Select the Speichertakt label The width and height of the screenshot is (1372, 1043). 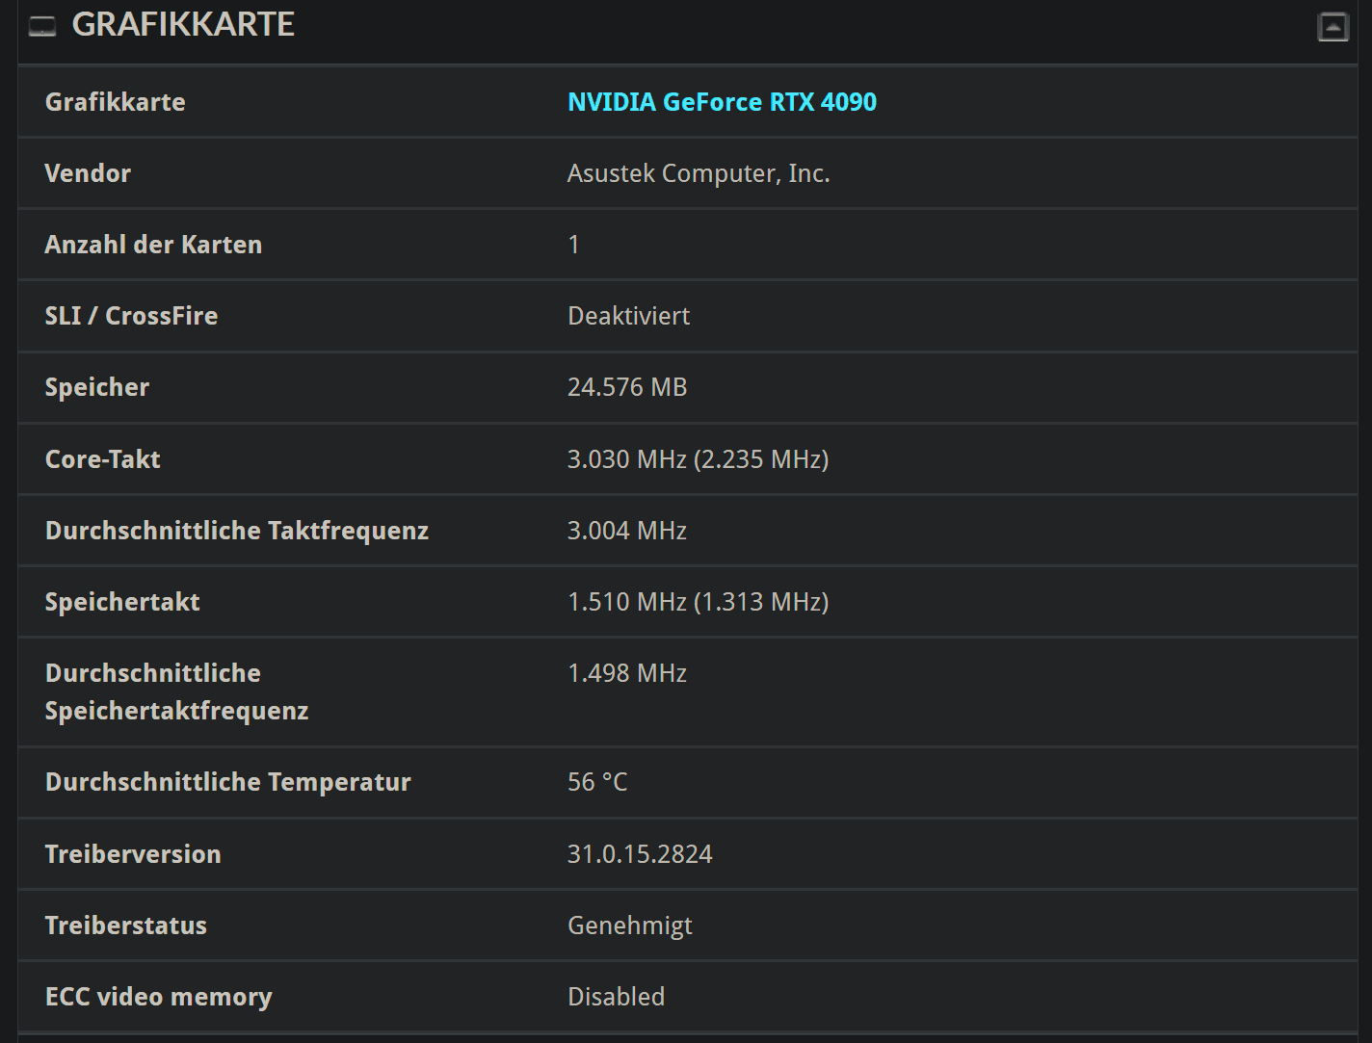(x=122, y=602)
